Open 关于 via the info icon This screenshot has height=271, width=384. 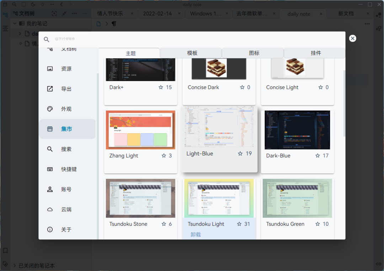[x=50, y=229]
